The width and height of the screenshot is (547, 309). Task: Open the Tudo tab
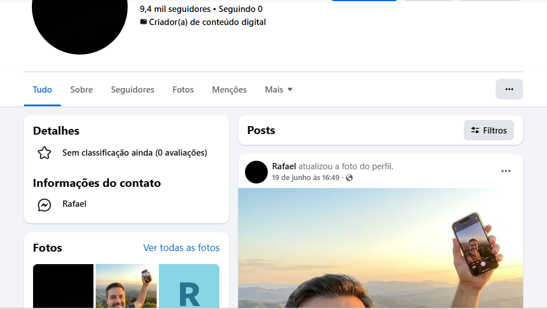pyautogui.click(x=42, y=90)
